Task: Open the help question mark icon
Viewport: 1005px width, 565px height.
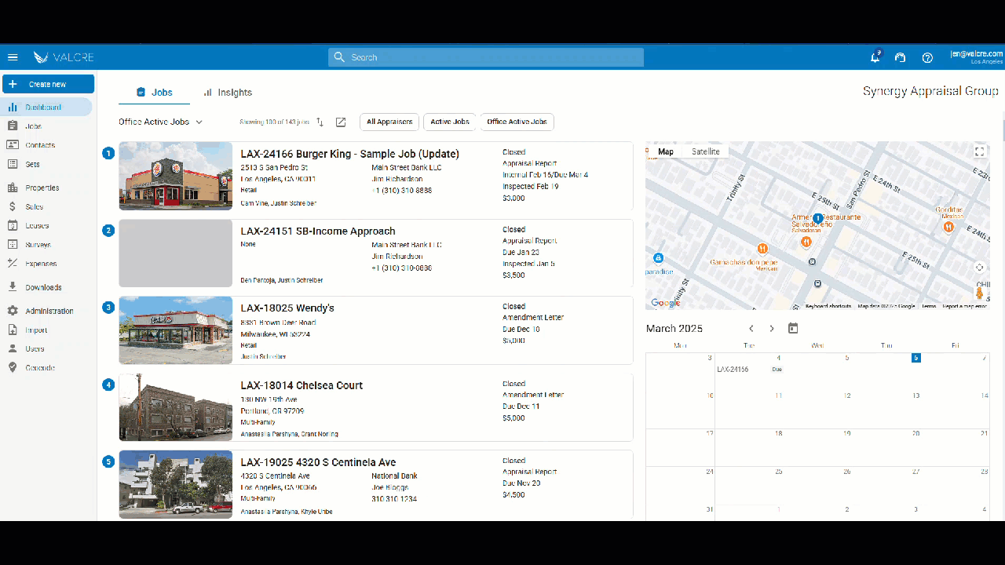Action: (x=927, y=57)
